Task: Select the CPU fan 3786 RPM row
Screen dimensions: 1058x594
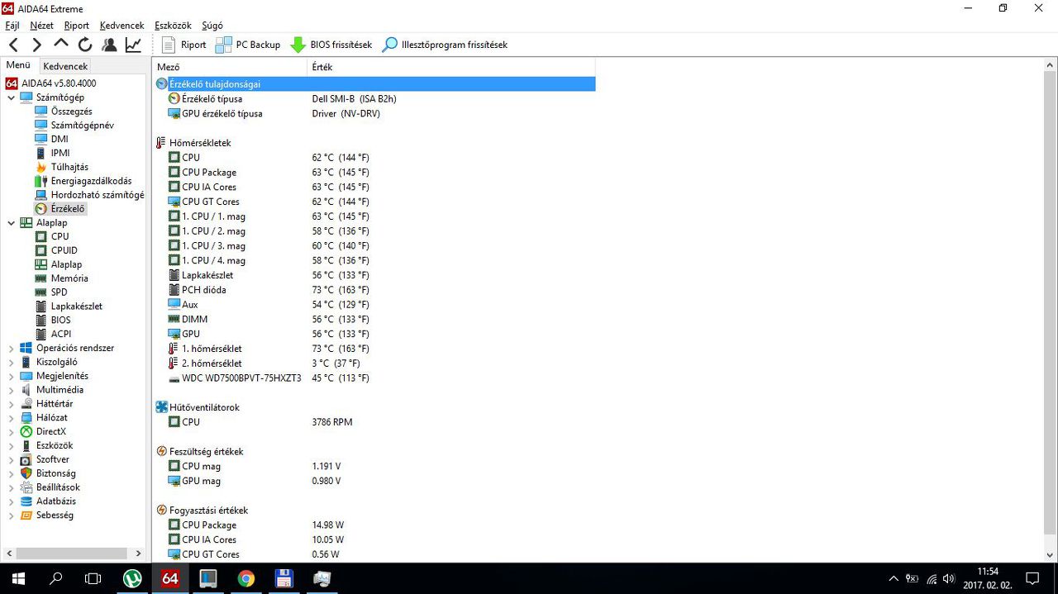Action: coord(374,422)
